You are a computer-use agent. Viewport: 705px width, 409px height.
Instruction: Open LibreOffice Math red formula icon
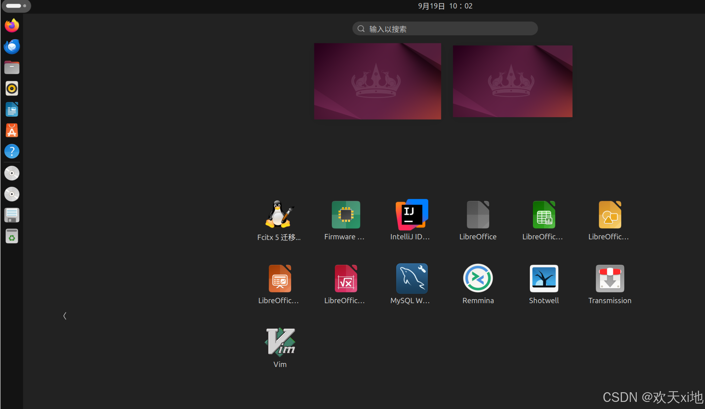(x=345, y=284)
